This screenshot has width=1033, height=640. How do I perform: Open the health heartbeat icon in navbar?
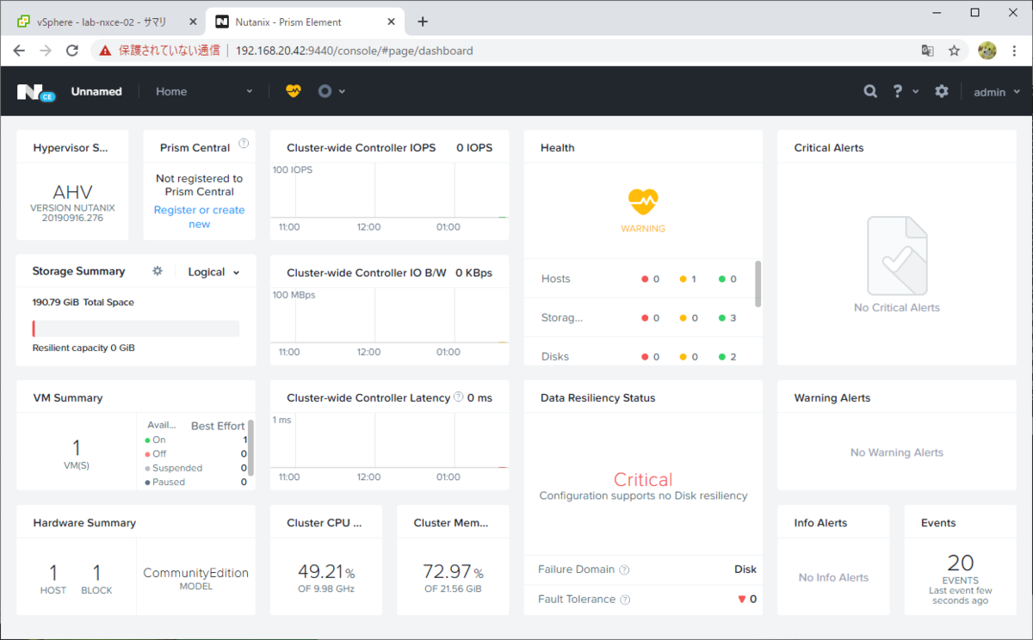(x=294, y=91)
